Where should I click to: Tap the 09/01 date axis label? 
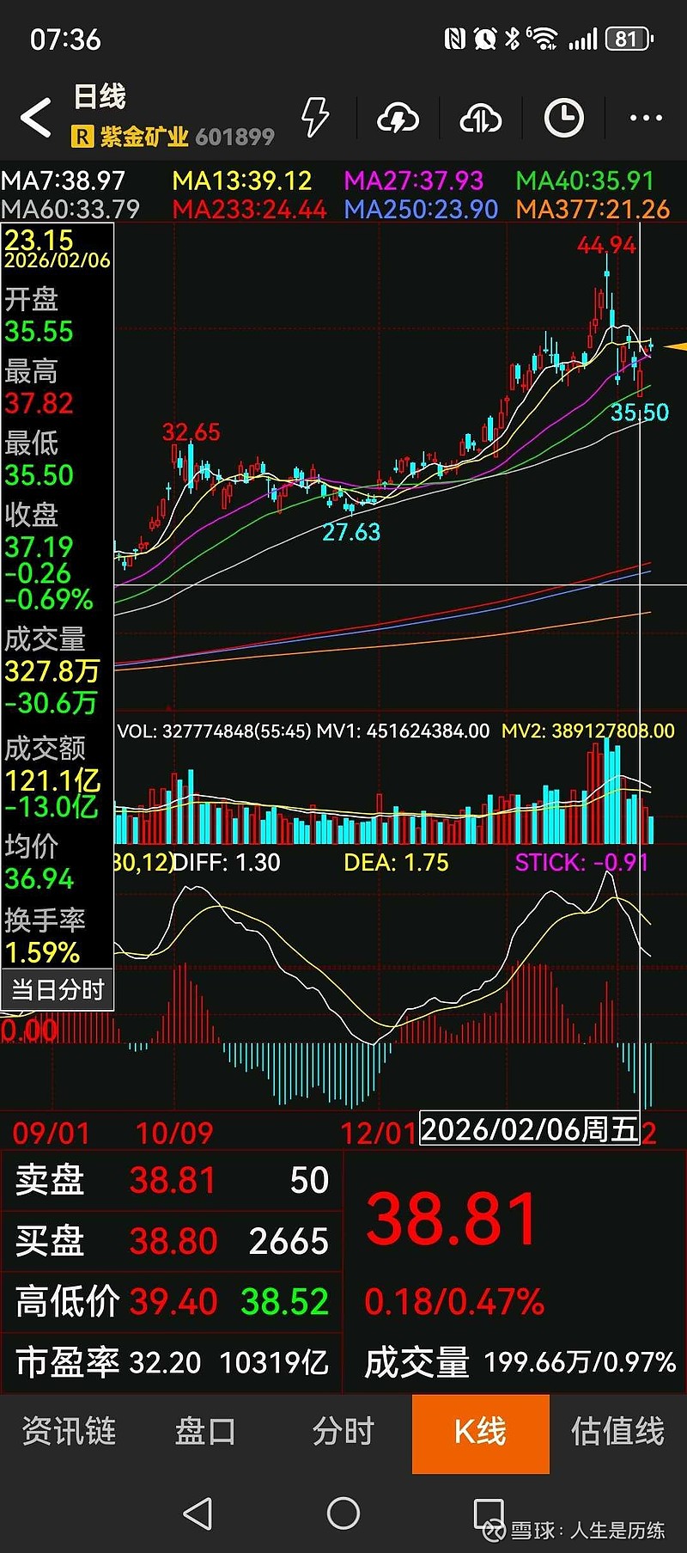[51, 1134]
